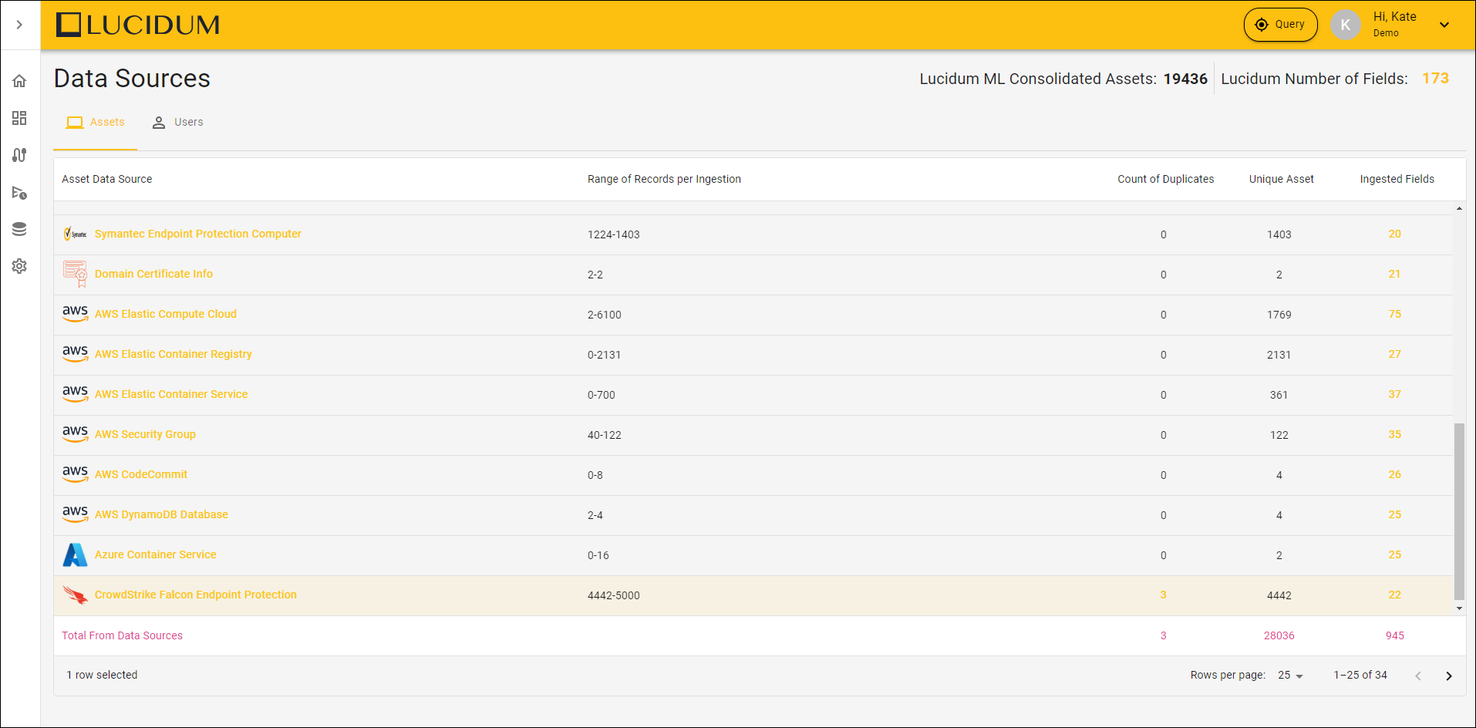Expand the left sidebar navigation

(19, 25)
